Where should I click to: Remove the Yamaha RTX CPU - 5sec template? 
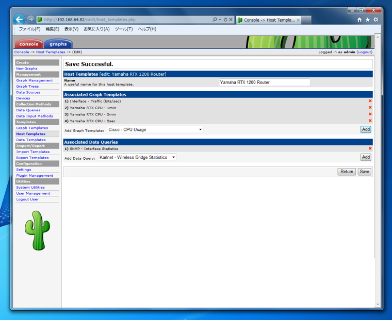(370, 121)
